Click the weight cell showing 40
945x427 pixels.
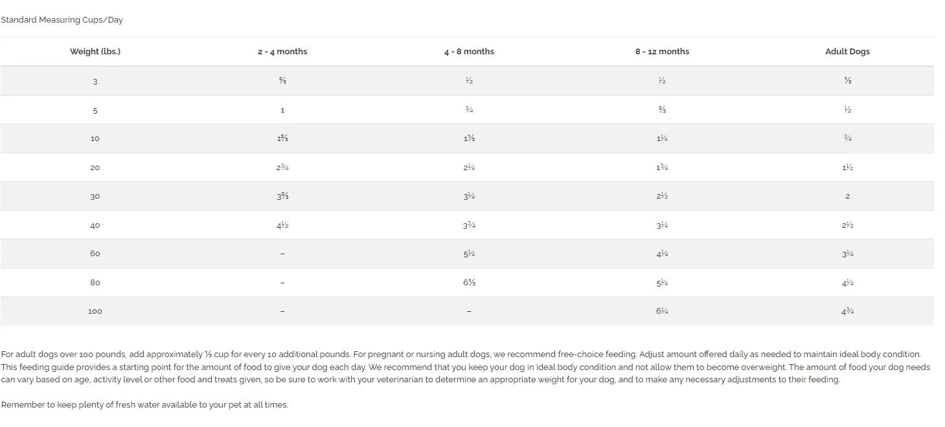[x=95, y=225]
